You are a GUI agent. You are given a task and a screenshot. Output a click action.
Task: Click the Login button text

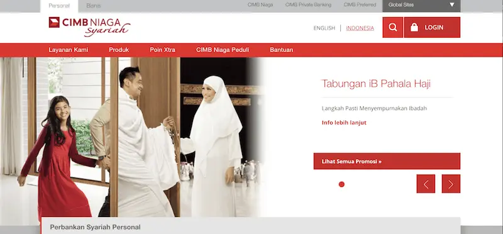pyautogui.click(x=434, y=28)
